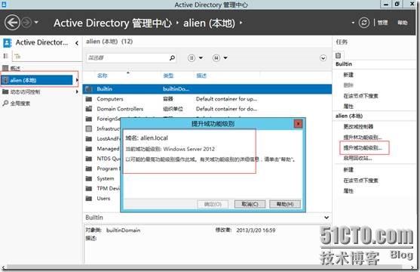Click 启用回收站... task
Screen dimensions: 420x272
click(357, 158)
